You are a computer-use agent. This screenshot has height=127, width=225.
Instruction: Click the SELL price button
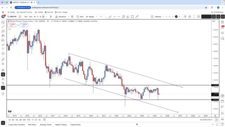12,25
